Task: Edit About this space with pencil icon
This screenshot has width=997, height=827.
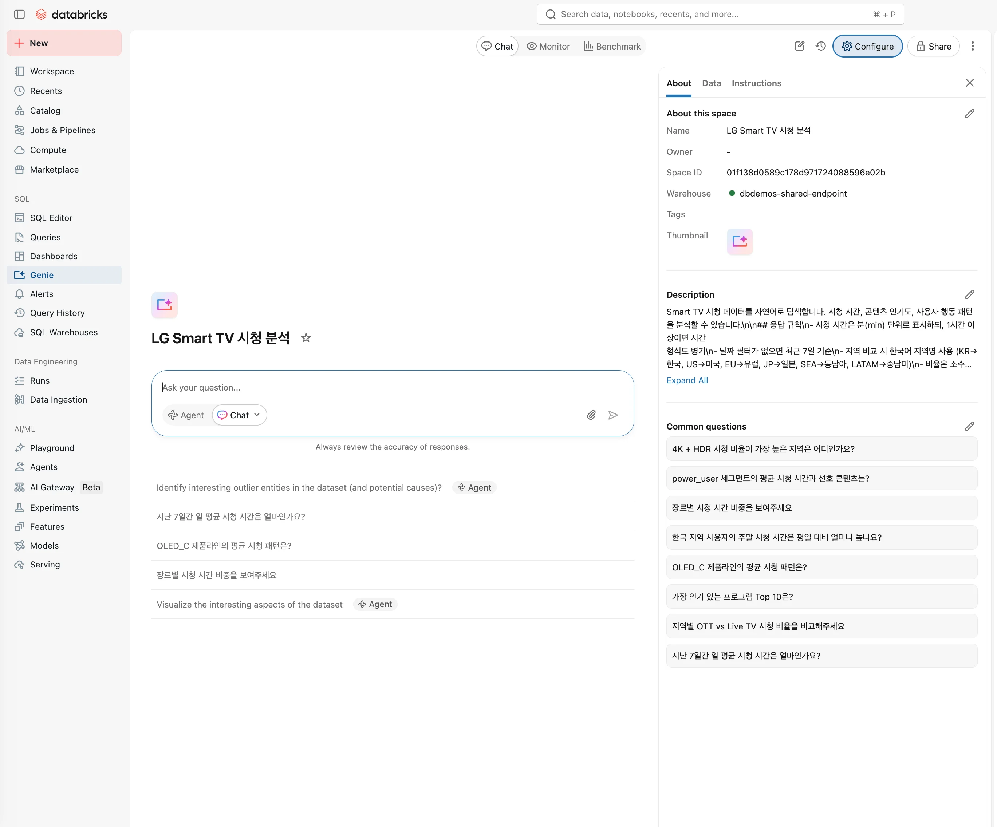Action: (969, 114)
